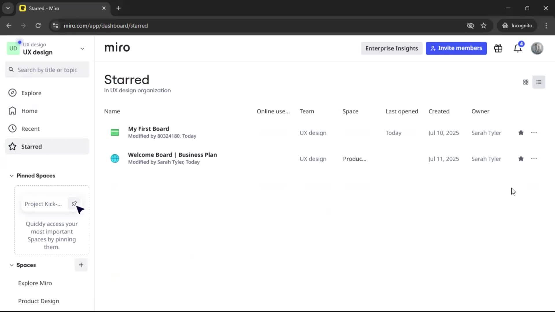Select Starred in sidebar
555x312 pixels.
[47, 146]
